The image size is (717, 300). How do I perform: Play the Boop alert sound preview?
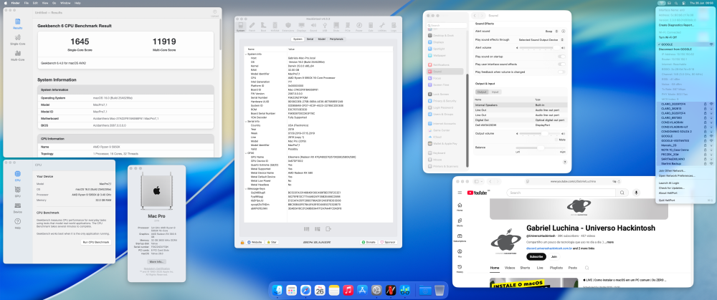[x=564, y=31]
